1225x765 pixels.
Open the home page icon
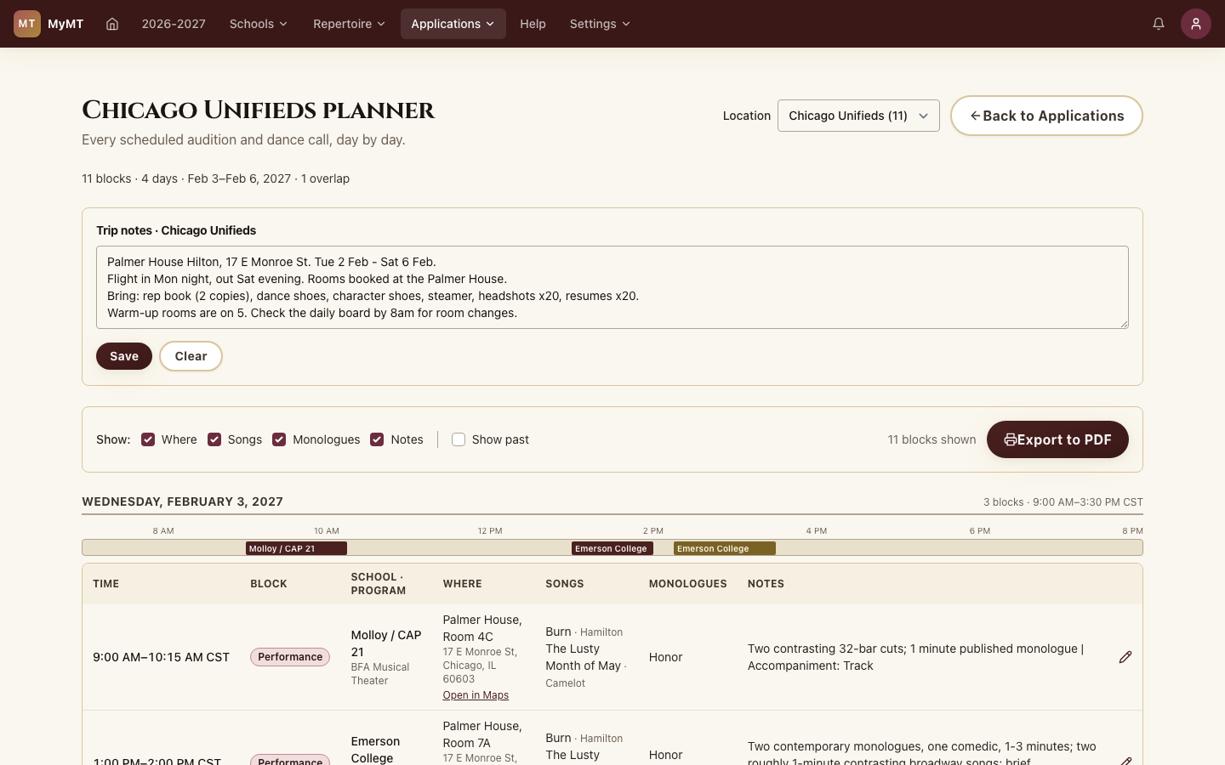click(x=112, y=24)
